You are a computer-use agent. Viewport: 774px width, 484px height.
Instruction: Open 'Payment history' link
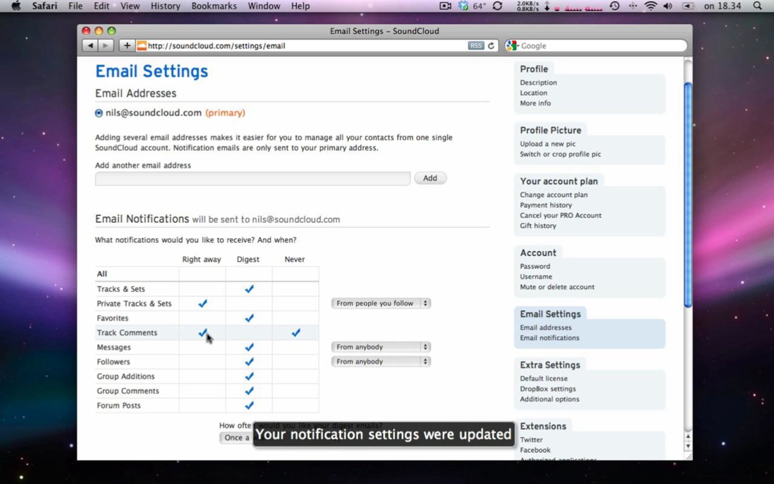coord(546,205)
